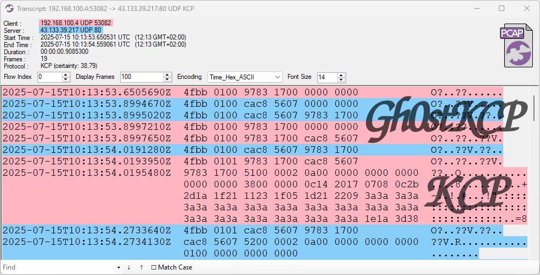The width and height of the screenshot is (540, 275).
Task: Click the Duration value 00:00:00.9085300
Action: click(64, 51)
